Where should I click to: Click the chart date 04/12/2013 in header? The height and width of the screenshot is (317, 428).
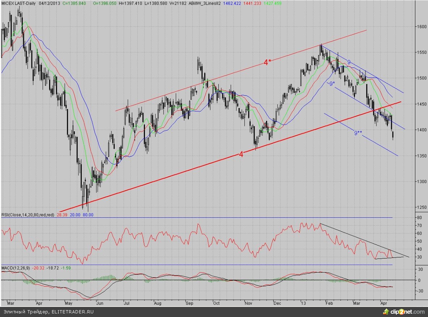[x=49, y=3]
